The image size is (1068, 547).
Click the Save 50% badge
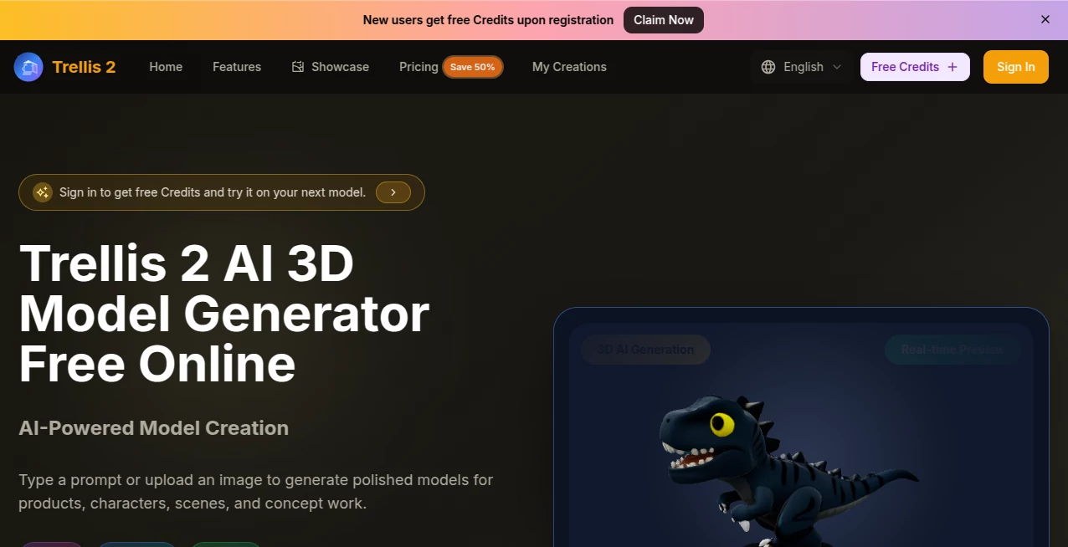coord(473,67)
